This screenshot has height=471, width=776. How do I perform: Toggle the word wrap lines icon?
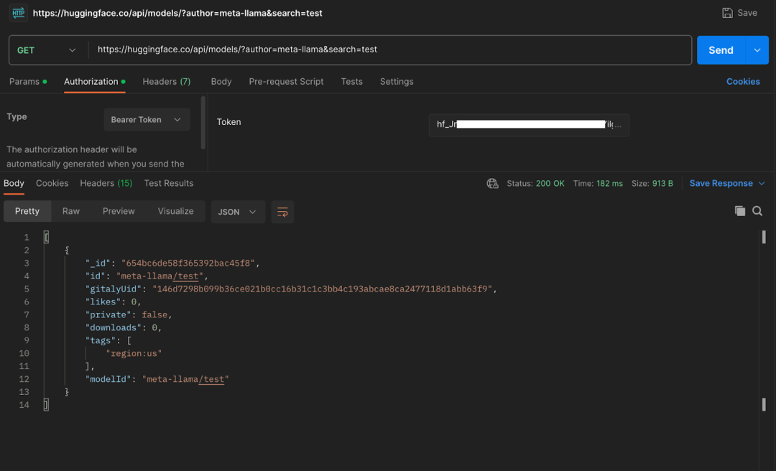pos(282,212)
